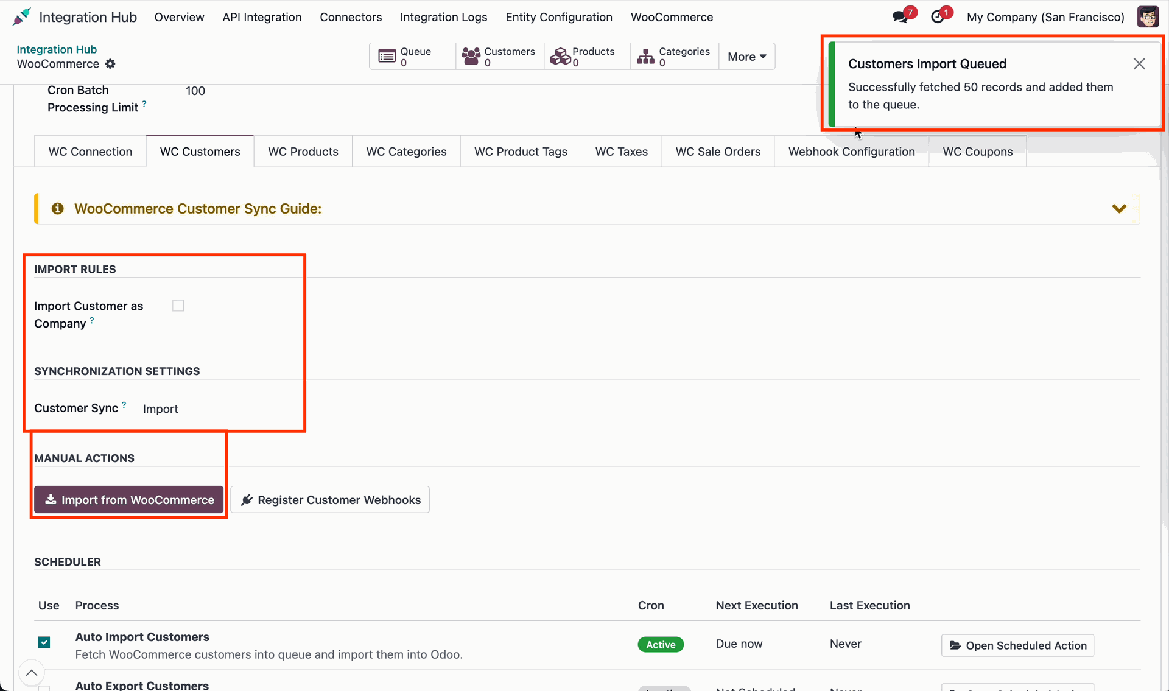Click the info icon in Sync Guide banner
The width and height of the screenshot is (1169, 691).
click(x=58, y=209)
